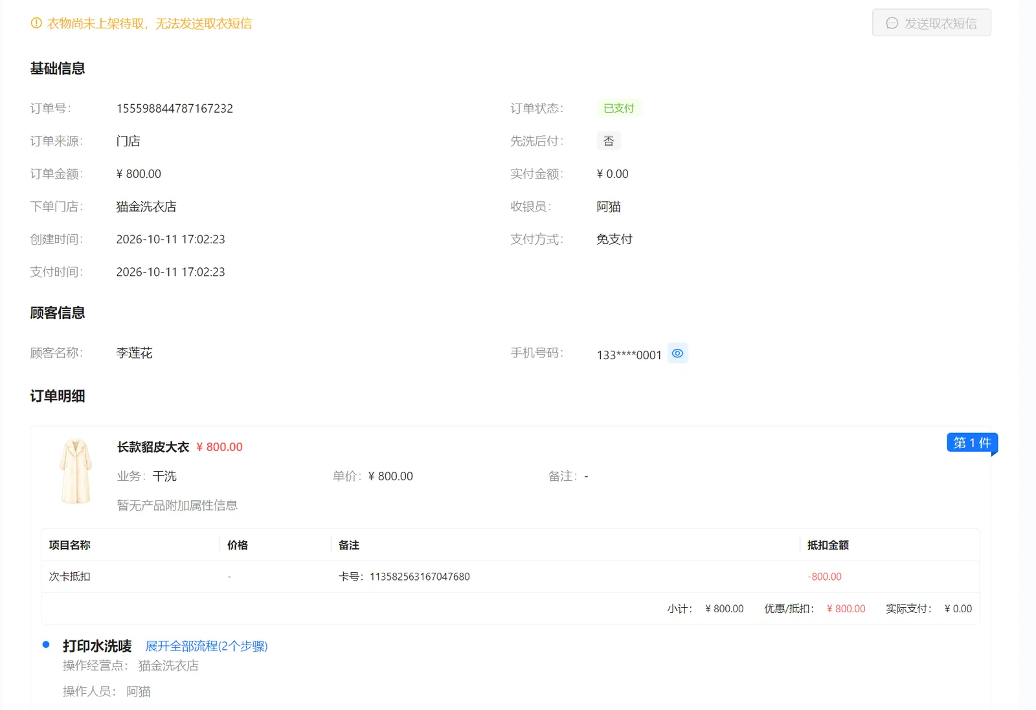Click customer name 李莲花
Image resolution: width=1036 pixels, height=710 pixels.
[x=135, y=353]
